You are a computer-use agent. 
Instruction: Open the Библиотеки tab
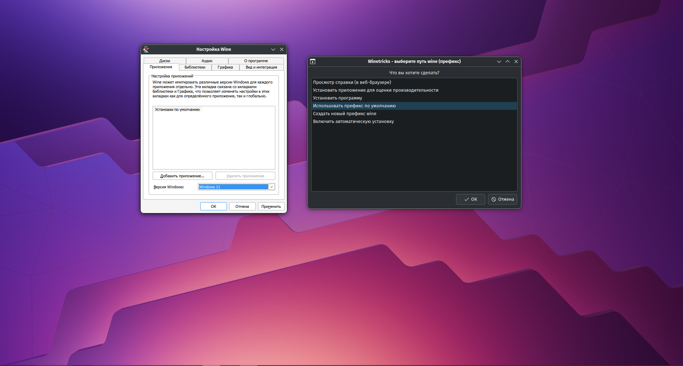[x=195, y=67]
